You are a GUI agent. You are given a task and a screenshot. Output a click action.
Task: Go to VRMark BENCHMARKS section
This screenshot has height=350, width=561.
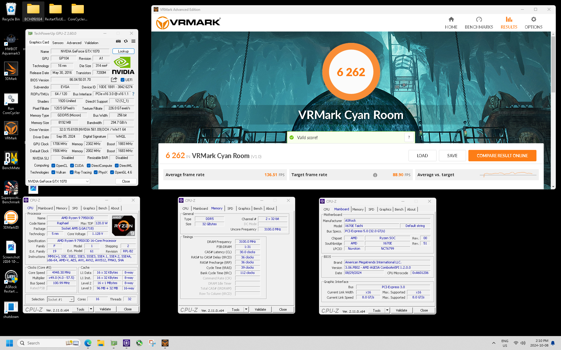point(479,23)
